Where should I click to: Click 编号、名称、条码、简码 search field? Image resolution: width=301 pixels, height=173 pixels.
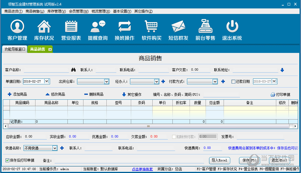pyautogui.click(x=222, y=94)
